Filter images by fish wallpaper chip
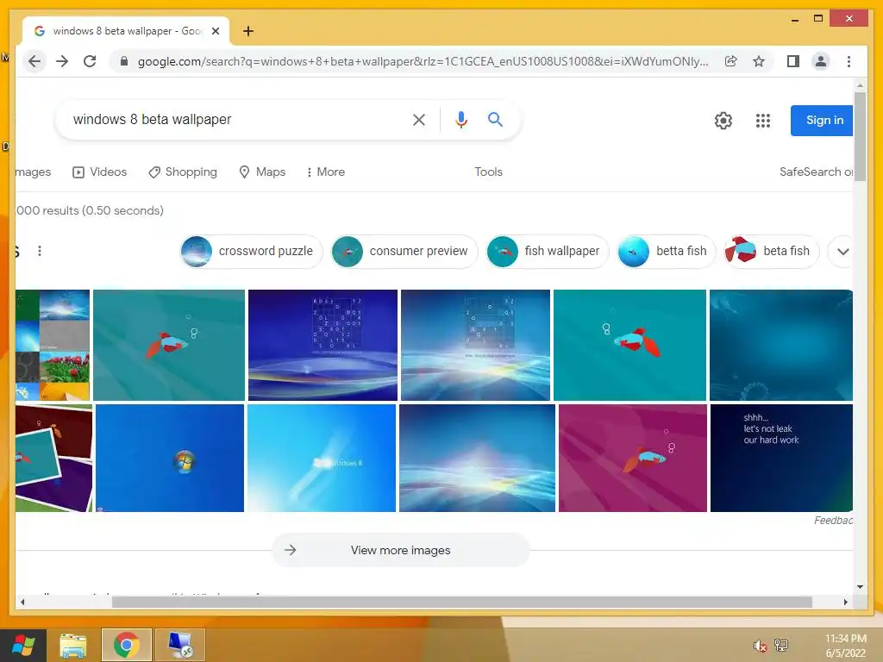The image size is (883, 662). point(548,251)
